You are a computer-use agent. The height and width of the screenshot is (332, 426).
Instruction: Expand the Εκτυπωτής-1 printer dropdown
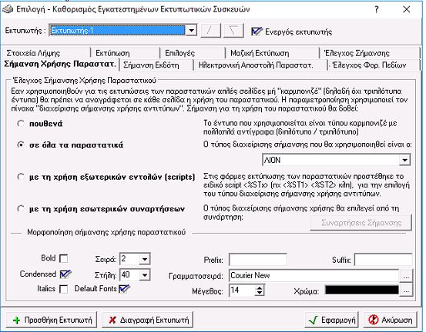point(191,30)
